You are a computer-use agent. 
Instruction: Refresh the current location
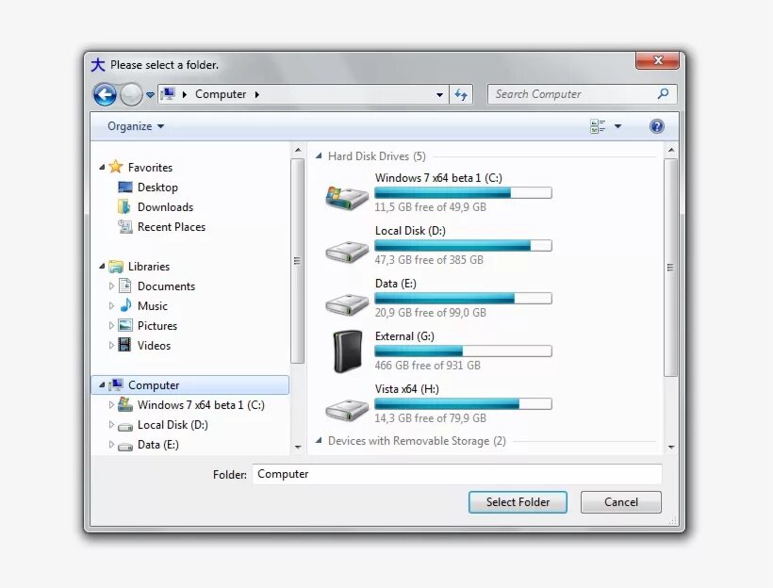[x=461, y=94]
